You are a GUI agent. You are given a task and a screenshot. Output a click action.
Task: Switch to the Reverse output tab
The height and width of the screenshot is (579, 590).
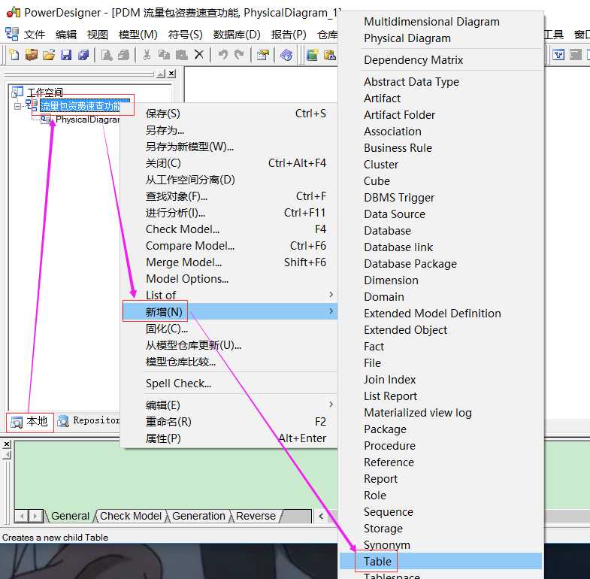(x=256, y=516)
